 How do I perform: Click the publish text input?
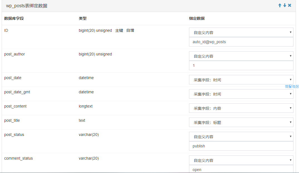241,146
